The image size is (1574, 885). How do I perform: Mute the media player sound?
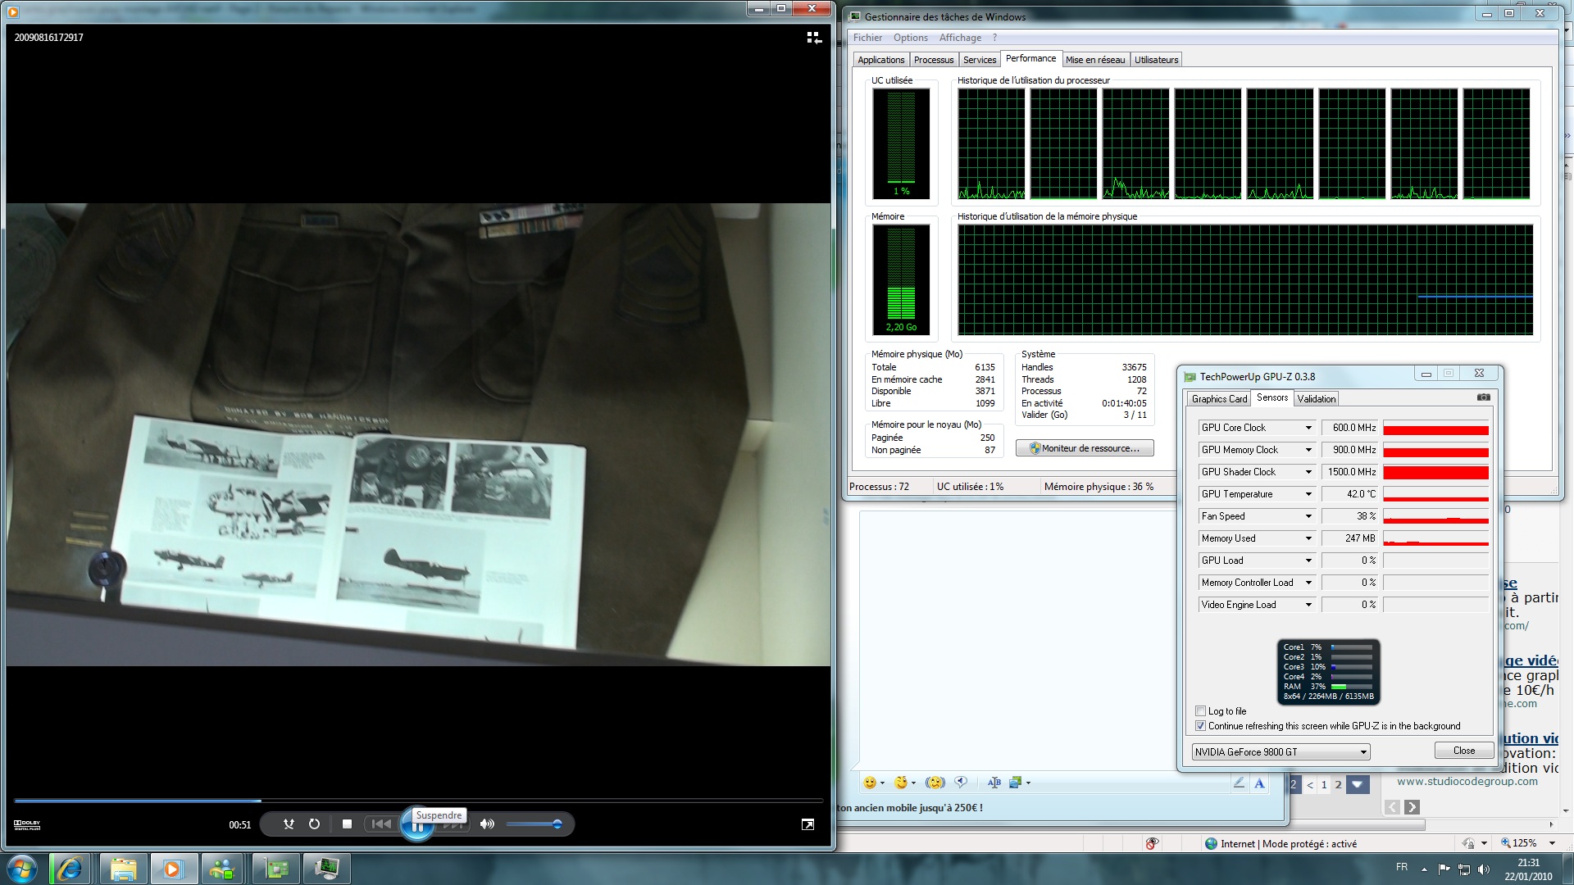(487, 824)
